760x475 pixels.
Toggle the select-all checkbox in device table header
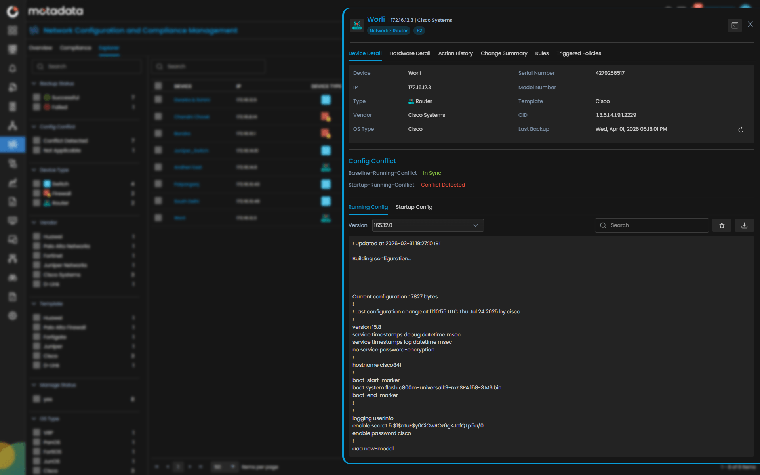tap(158, 86)
